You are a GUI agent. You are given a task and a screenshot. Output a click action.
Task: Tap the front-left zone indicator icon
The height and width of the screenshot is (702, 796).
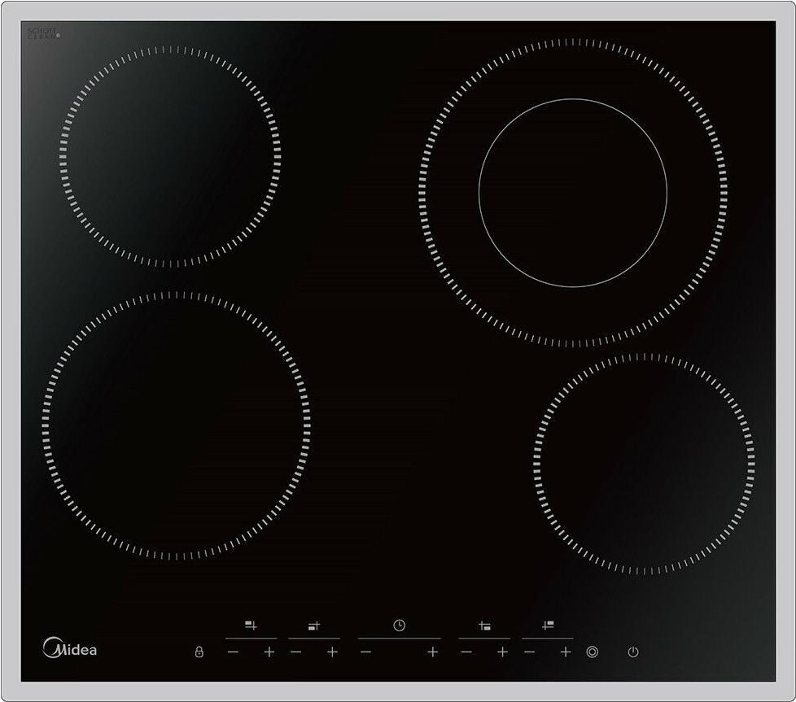click(314, 626)
